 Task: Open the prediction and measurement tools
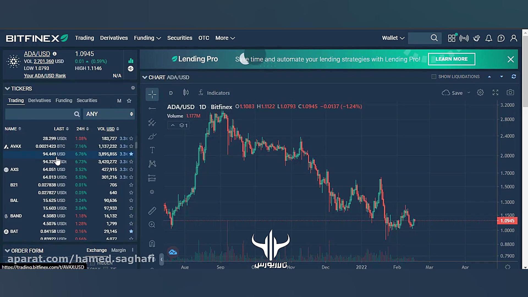point(152,178)
